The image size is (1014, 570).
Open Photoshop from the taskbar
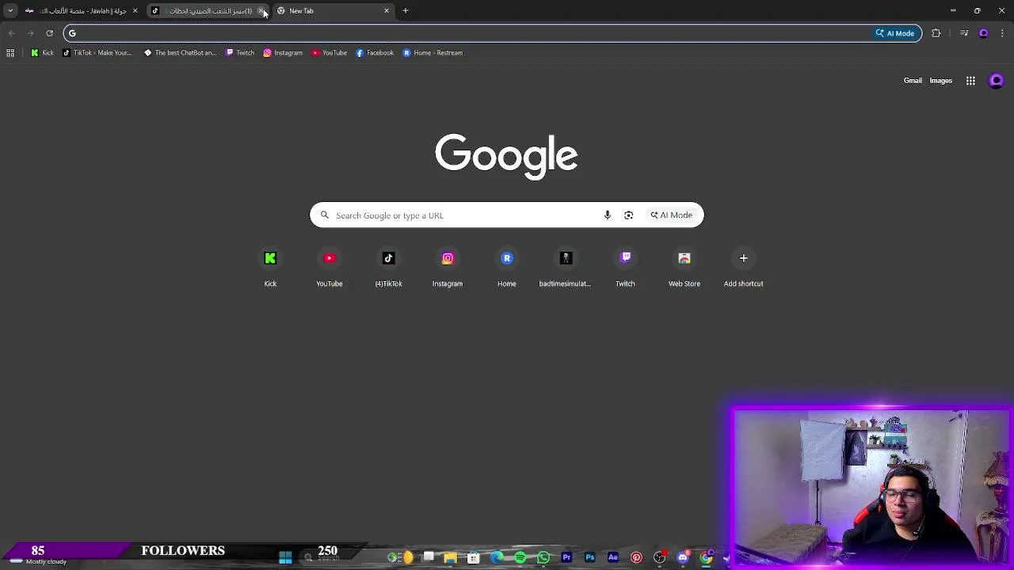click(x=589, y=558)
